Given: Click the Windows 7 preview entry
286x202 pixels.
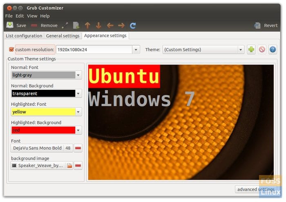Looking at the screenshot, I should 141,99.
